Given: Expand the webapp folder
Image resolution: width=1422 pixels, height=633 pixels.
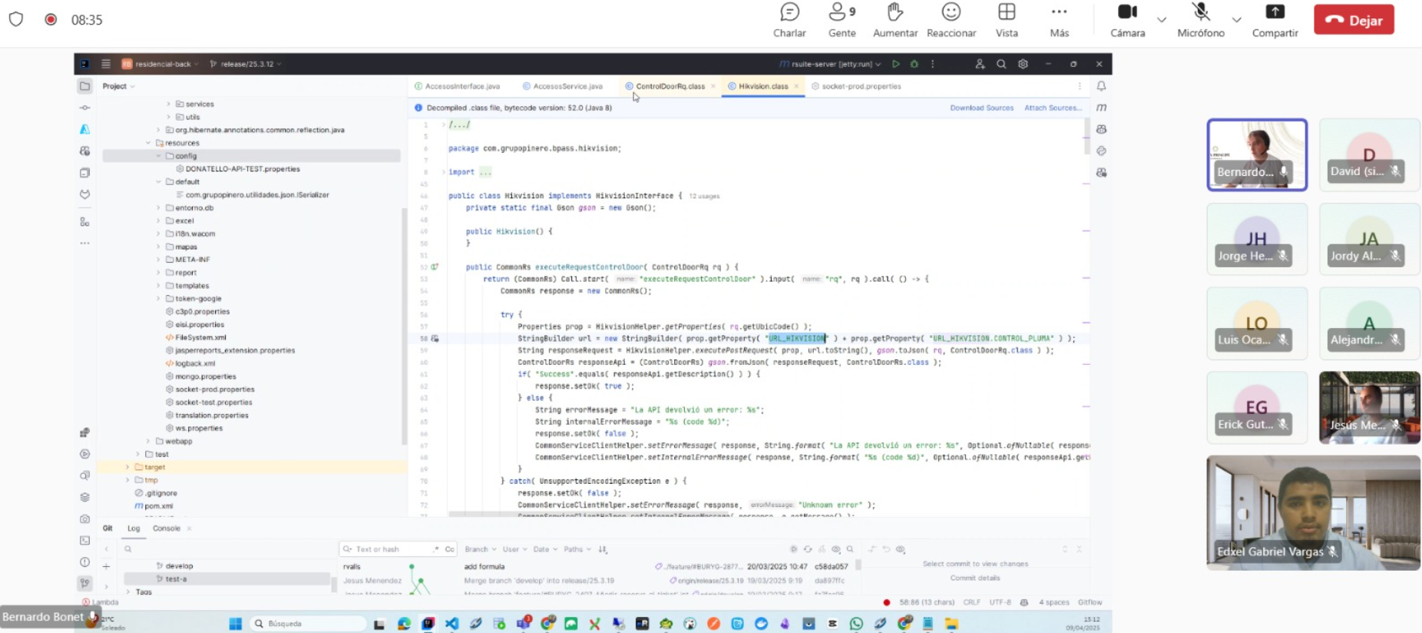Looking at the screenshot, I should (x=149, y=441).
